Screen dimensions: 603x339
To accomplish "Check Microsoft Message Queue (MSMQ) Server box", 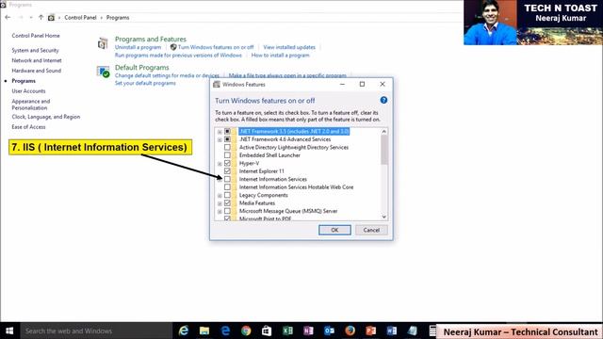I will tap(227, 211).
